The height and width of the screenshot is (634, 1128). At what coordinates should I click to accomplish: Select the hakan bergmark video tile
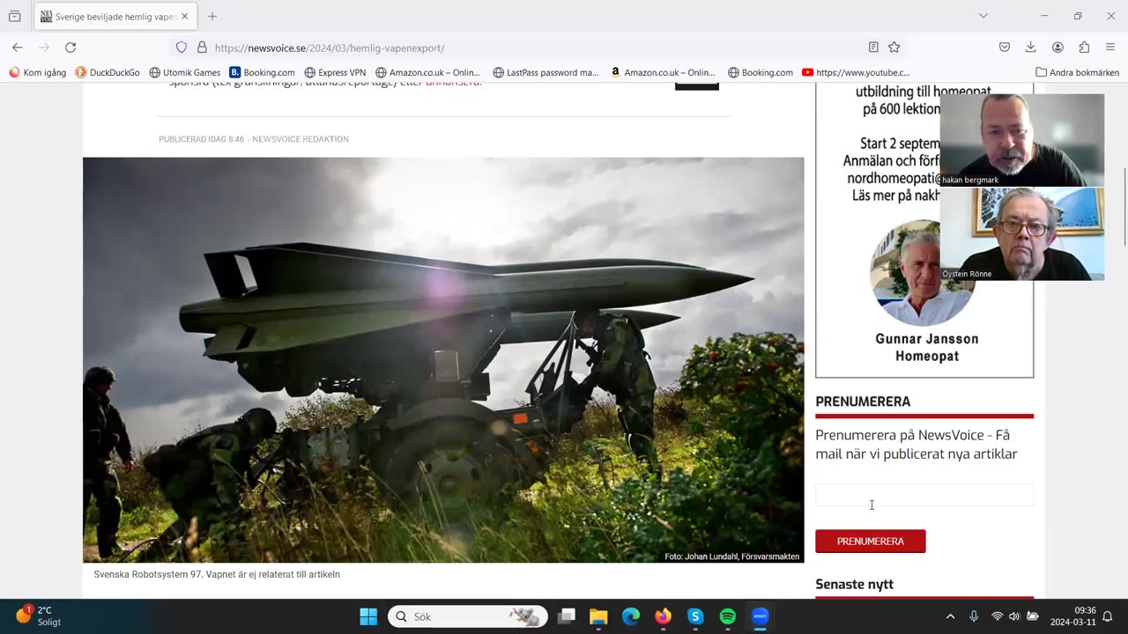tap(1021, 140)
